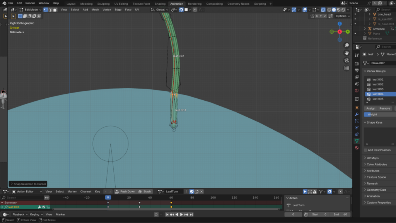Open the Render menu
Viewport: 396px width, 223px height.
point(30,3)
